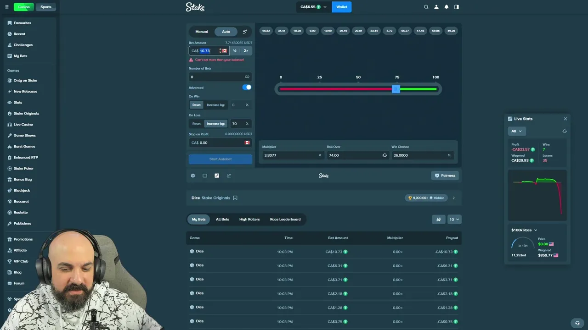Expand the Dice game info chevron
The image size is (588, 330).
[454, 198]
